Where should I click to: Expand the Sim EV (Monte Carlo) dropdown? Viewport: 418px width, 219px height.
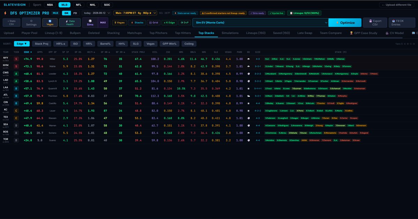coord(260,23)
